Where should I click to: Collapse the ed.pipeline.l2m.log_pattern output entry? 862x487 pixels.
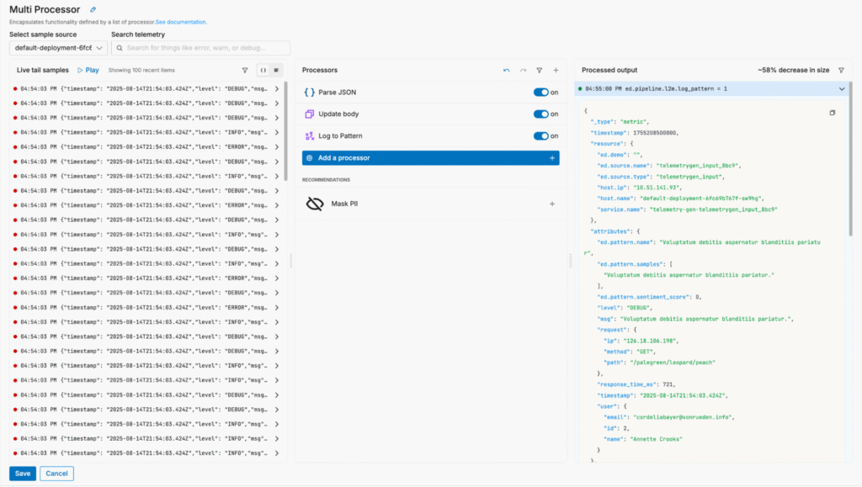[x=842, y=88]
